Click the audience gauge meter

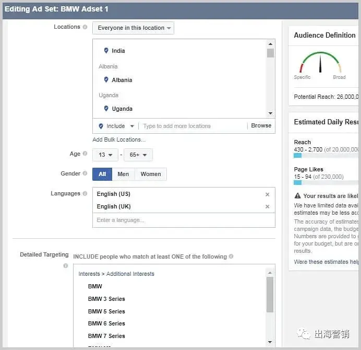click(x=320, y=62)
